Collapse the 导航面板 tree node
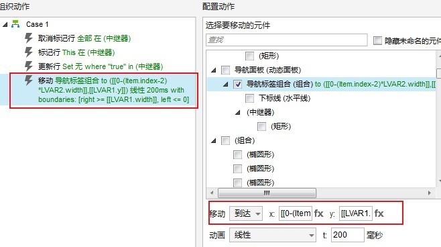 [214, 70]
